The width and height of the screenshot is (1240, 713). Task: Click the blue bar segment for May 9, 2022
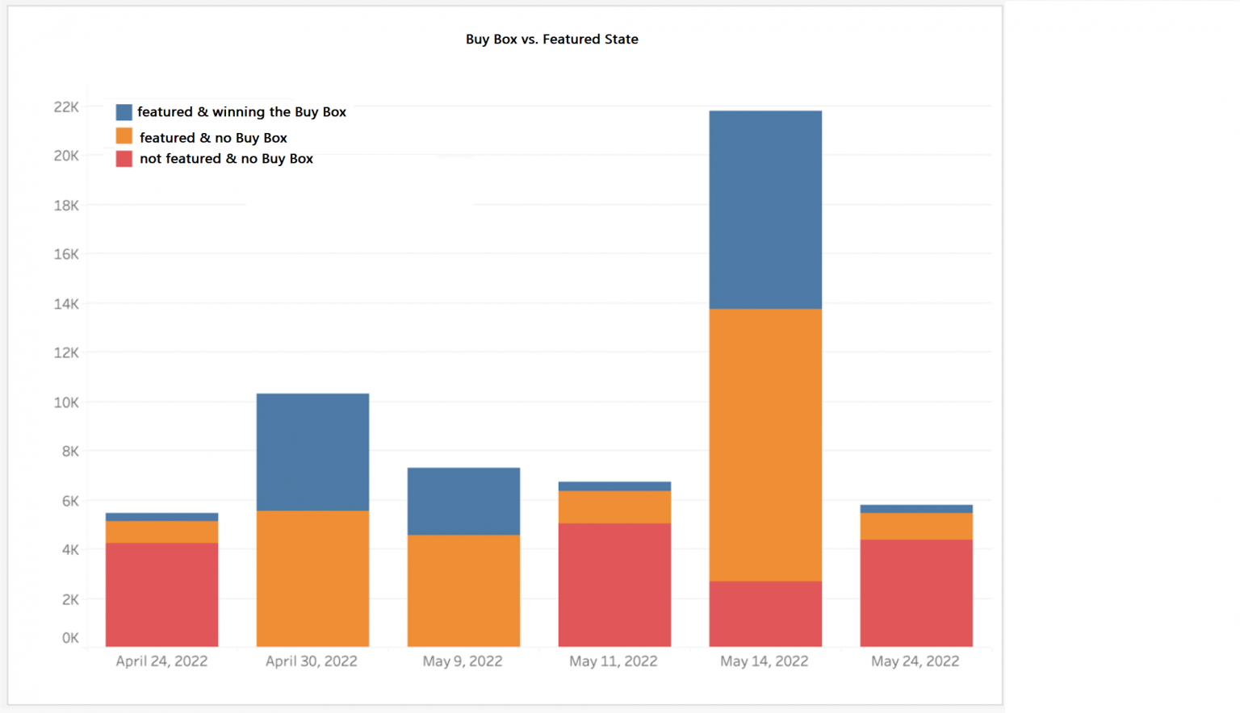463,501
